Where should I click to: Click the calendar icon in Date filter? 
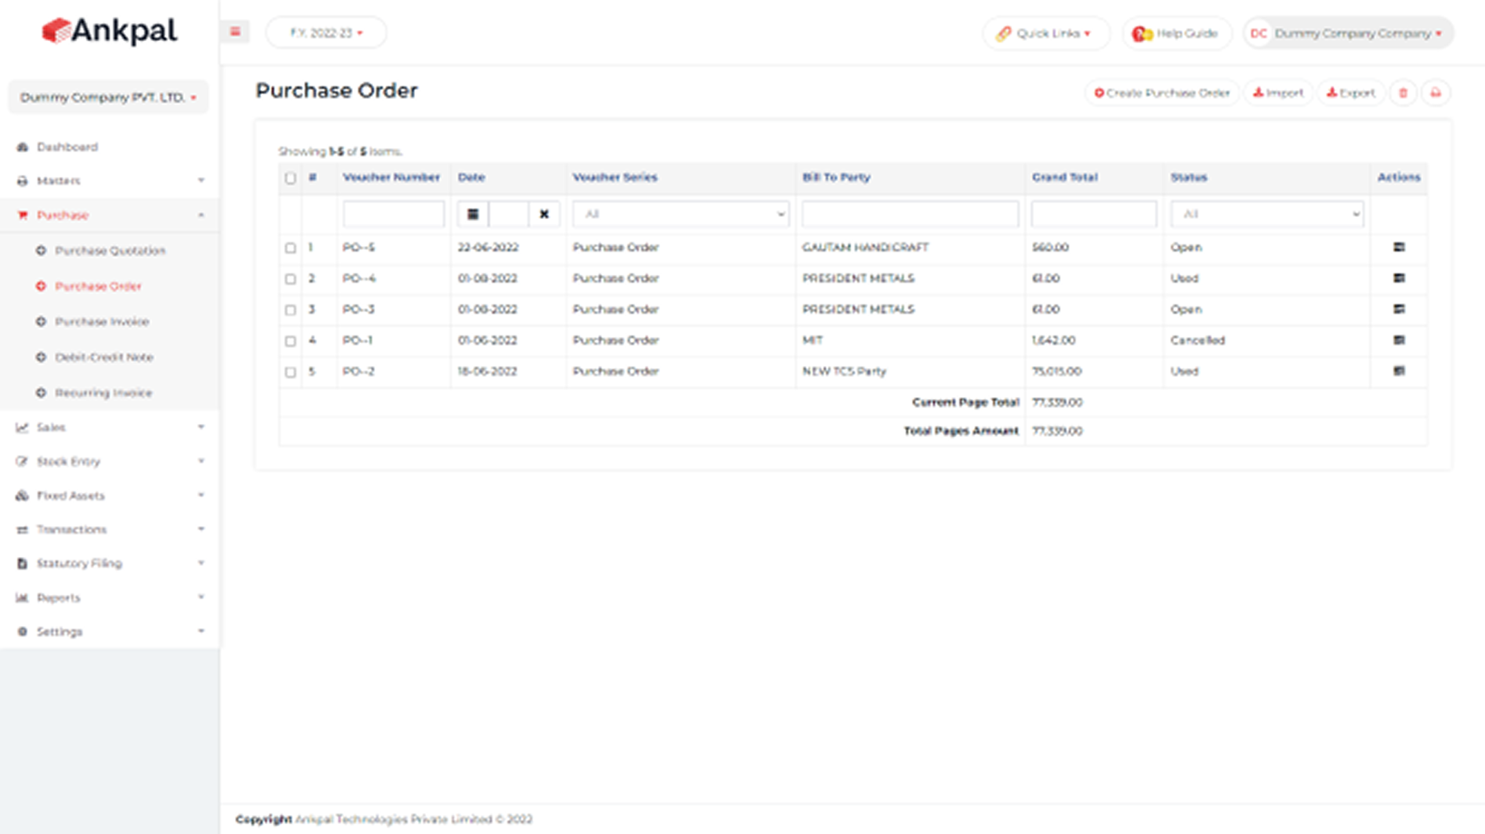[473, 214]
